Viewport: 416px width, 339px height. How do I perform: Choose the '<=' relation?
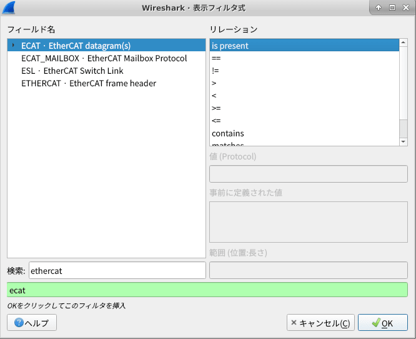point(304,121)
